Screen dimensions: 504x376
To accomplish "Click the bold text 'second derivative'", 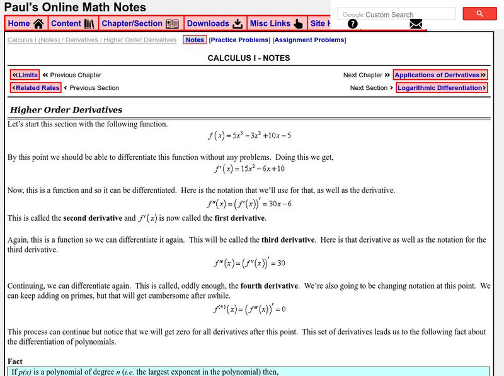I will pos(93,218).
